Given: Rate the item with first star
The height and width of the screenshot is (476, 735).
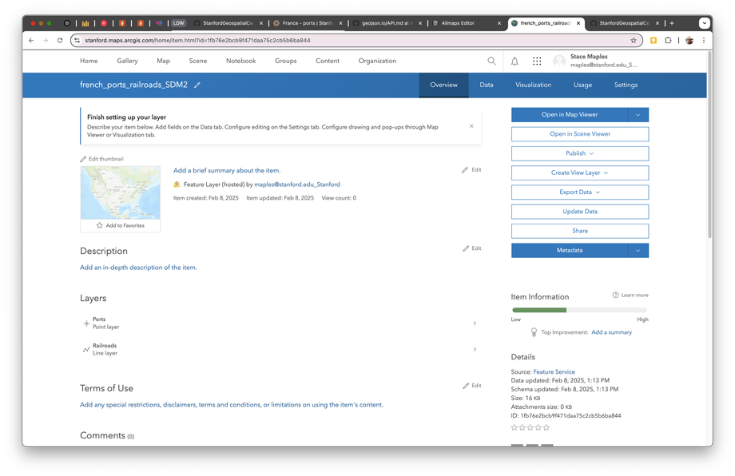Looking at the screenshot, I should [x=514, y=427].
